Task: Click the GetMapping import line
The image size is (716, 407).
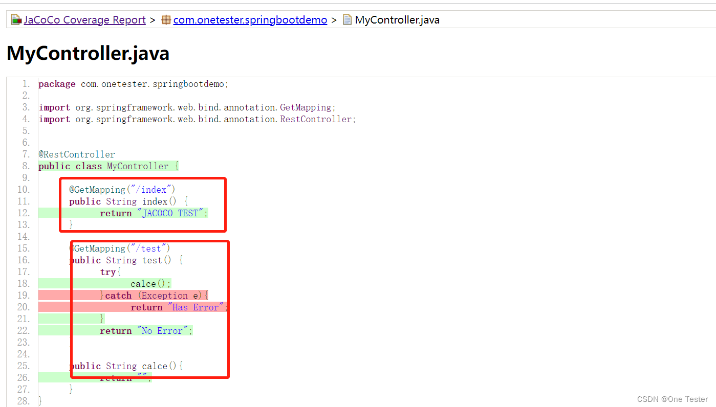Action: (187, 107)
